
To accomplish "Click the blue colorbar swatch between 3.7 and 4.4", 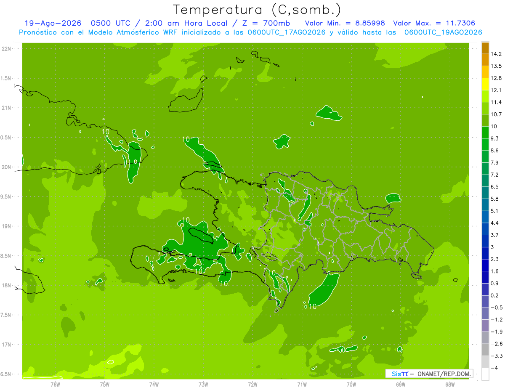I will 485,229.
